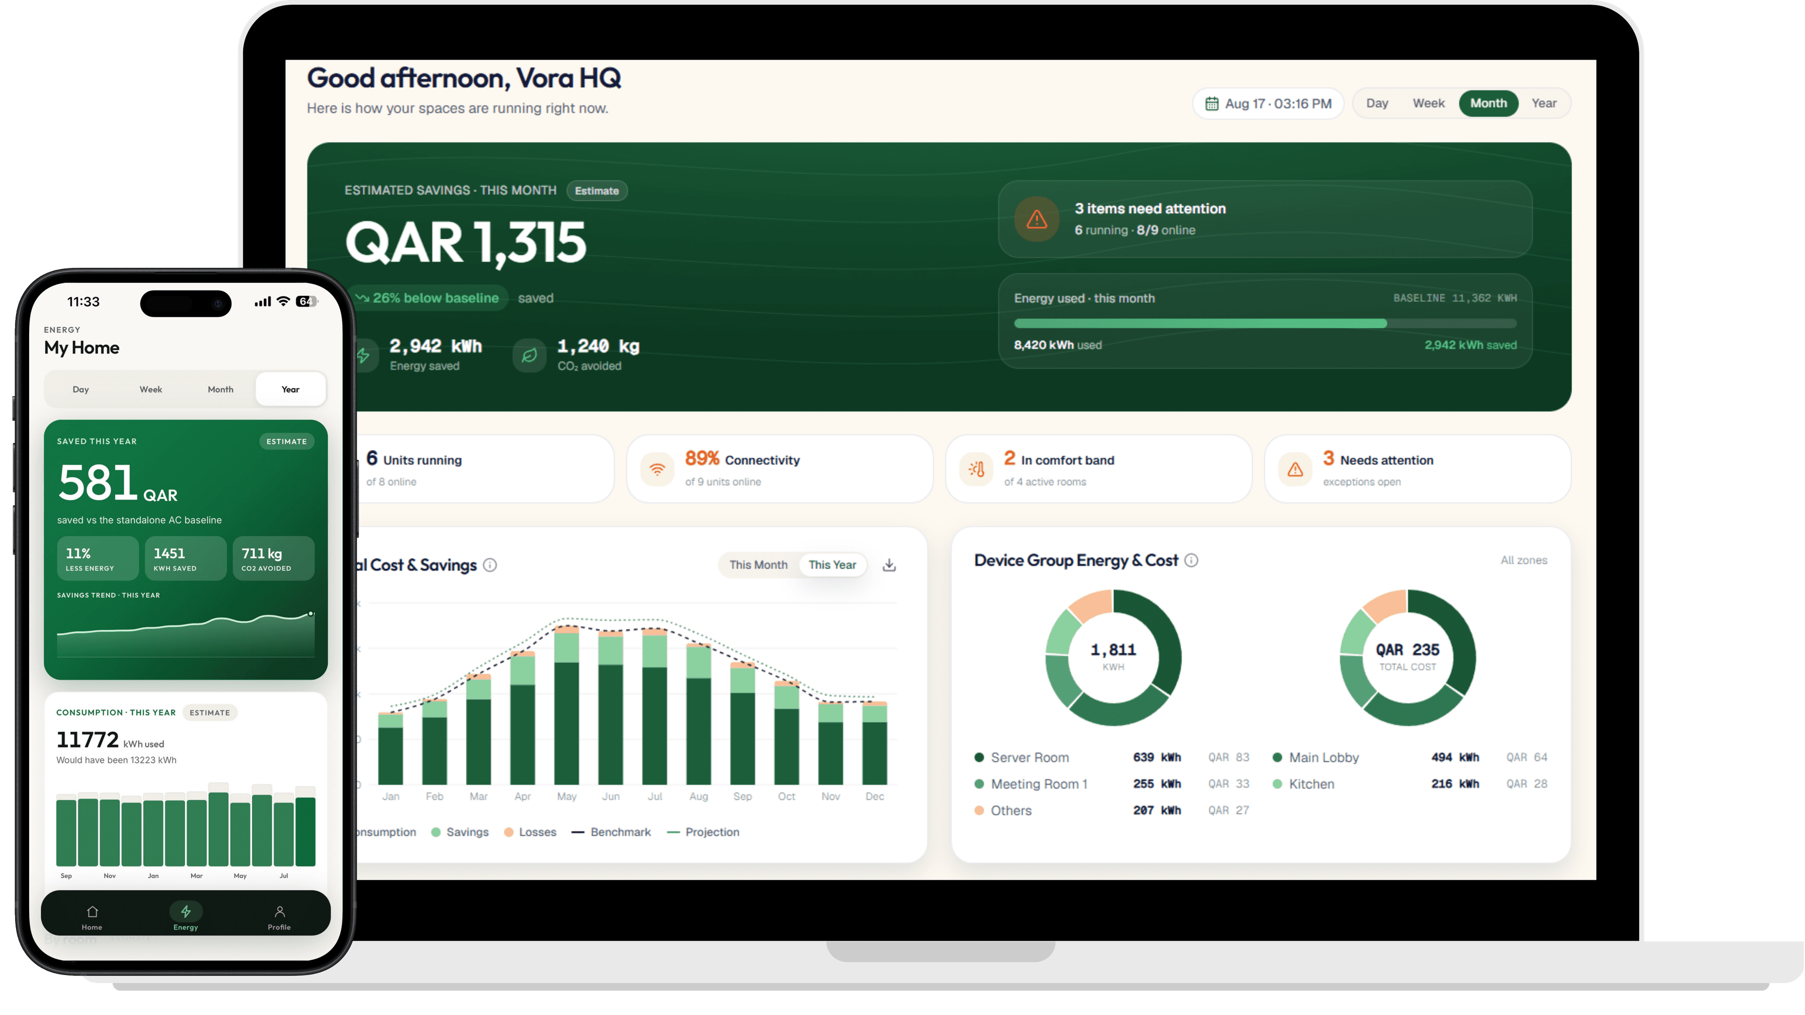The width and height of the screenshot is (1805, 1015).
Task: Tap the battery indicator on the phone
Action: point(306,301)
